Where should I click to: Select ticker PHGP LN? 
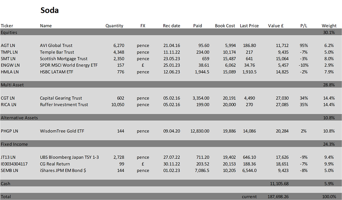9,131
